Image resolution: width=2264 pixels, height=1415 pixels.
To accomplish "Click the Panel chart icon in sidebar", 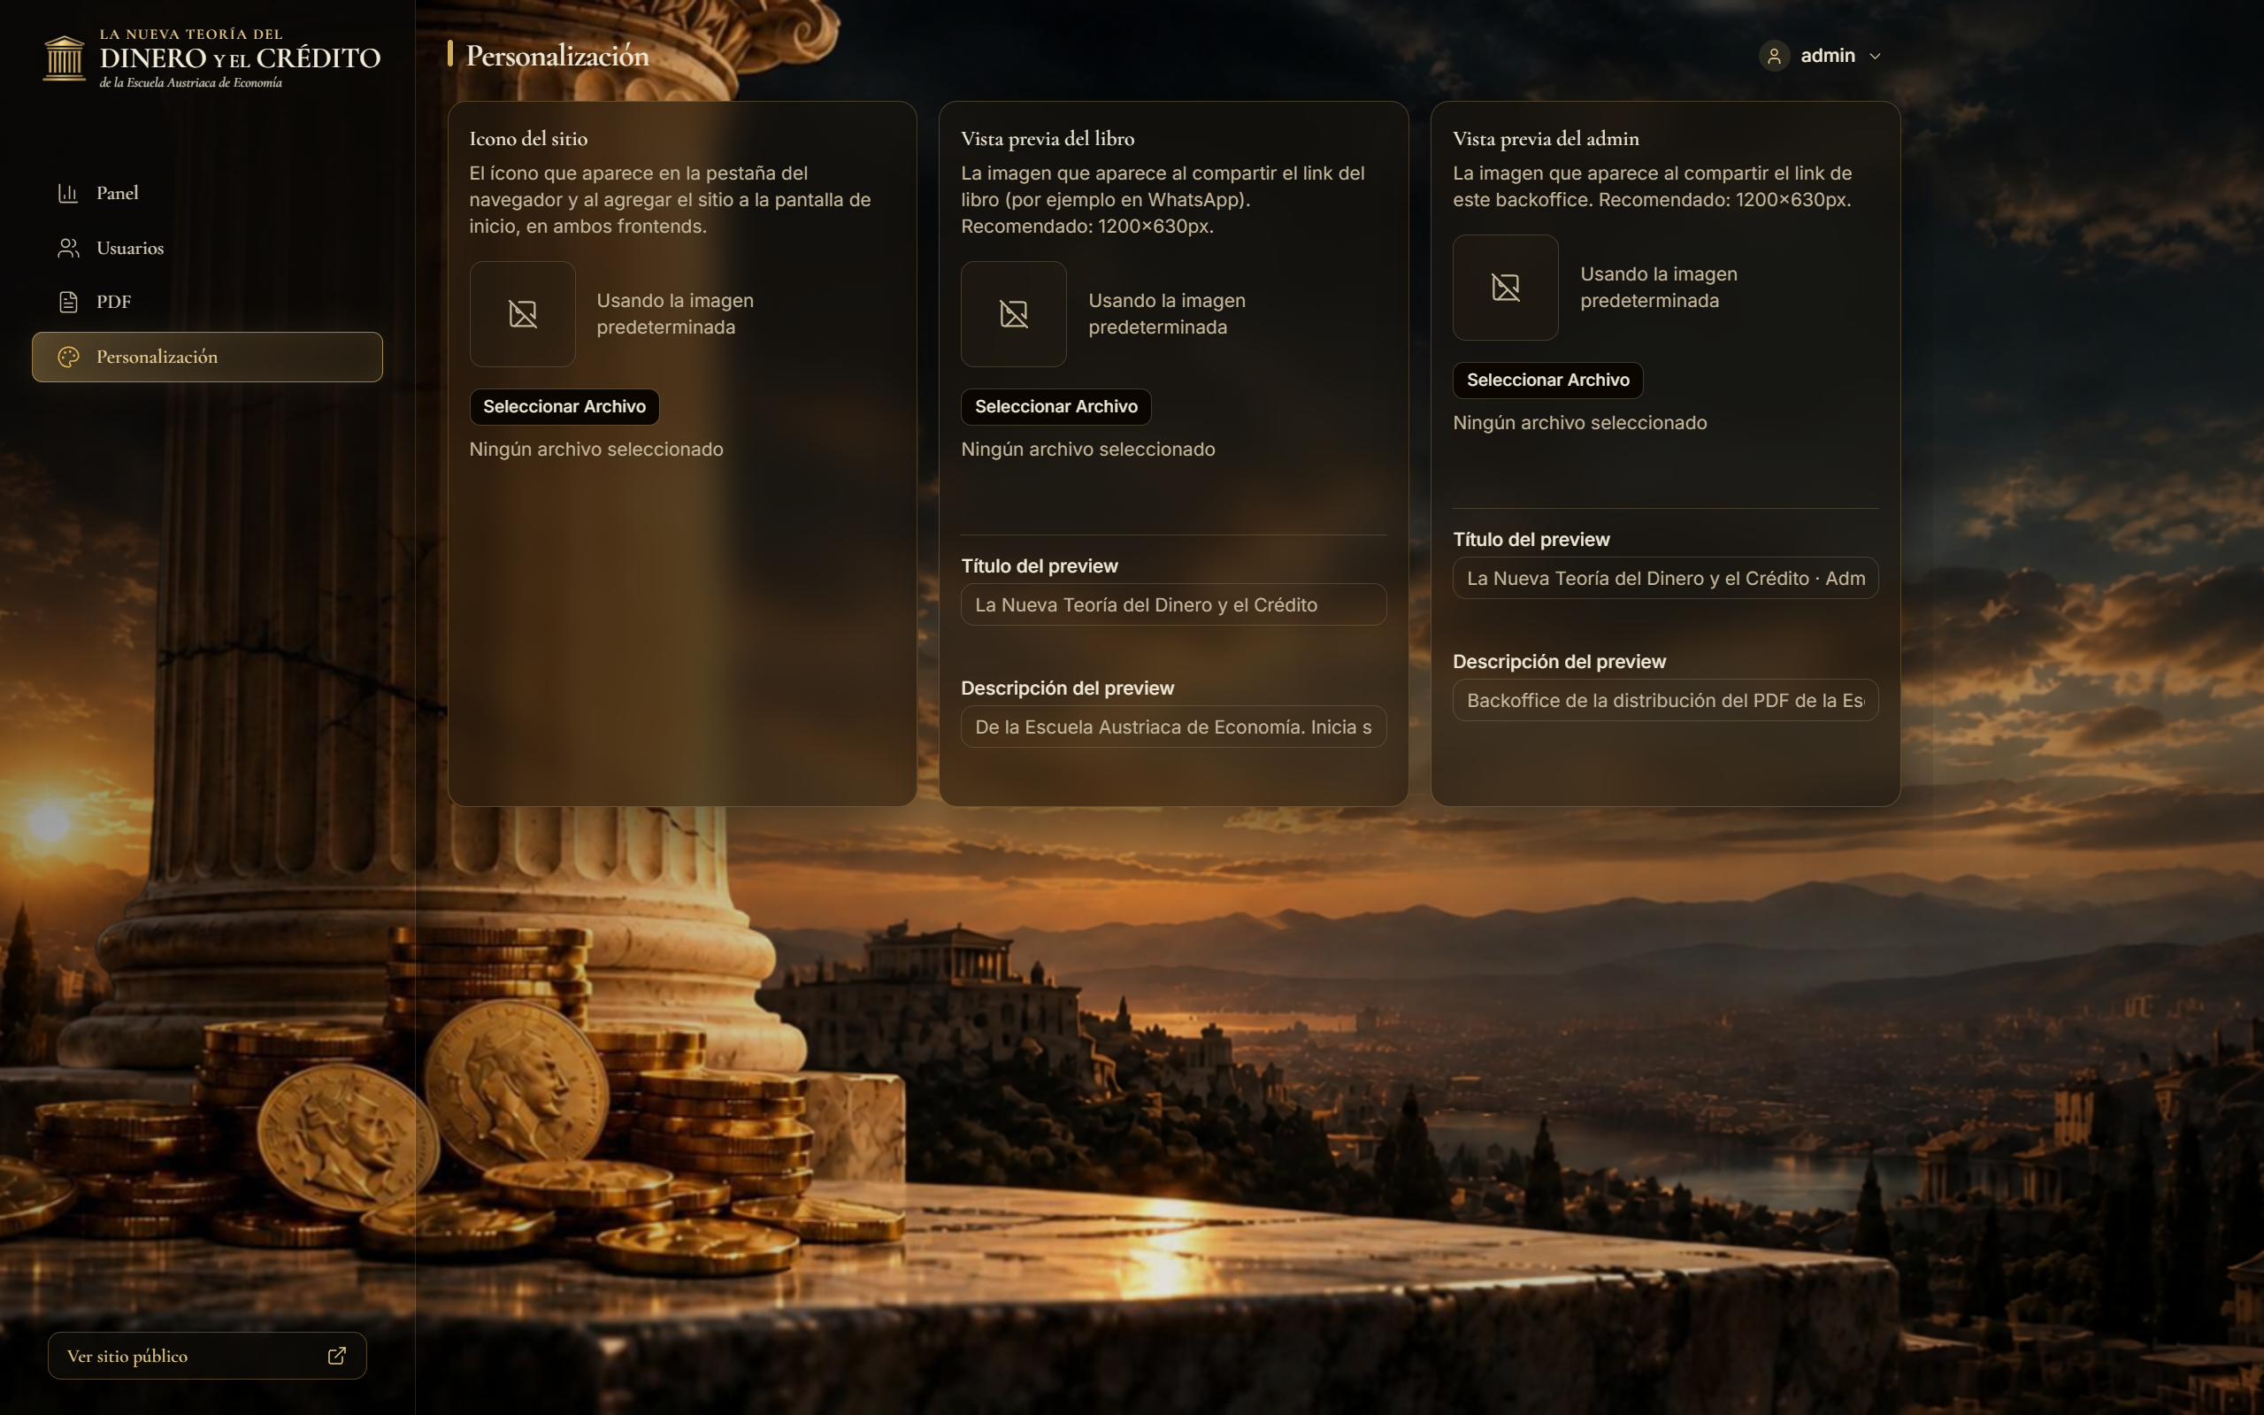I will coord(67,193).
